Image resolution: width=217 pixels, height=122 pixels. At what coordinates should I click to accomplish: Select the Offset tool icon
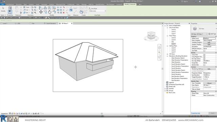click(45, 8)
